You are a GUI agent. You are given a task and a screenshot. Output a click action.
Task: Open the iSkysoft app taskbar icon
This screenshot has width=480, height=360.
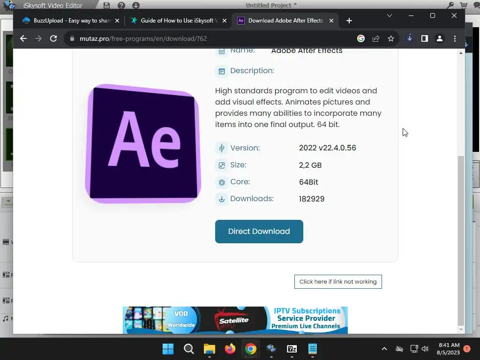point(271,349)
